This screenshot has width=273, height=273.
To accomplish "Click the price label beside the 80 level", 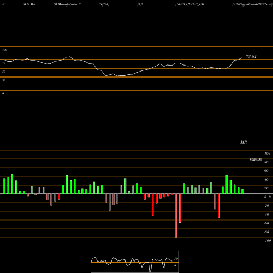I will 256,160.
